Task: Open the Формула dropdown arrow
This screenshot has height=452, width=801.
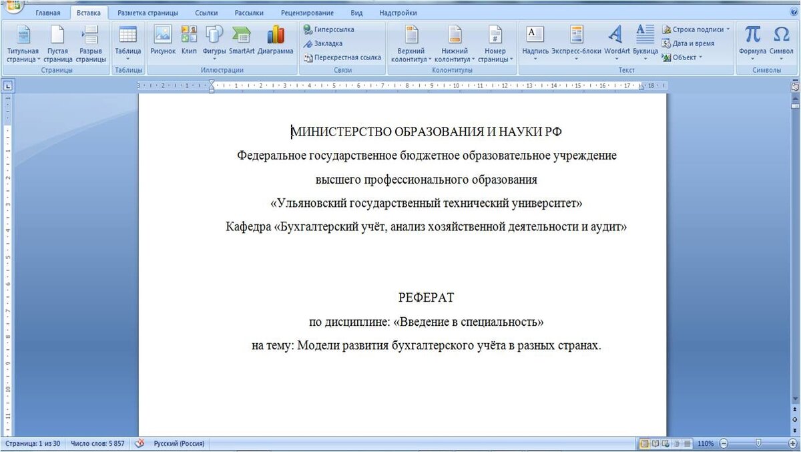Action: click(x=752, y=59)
